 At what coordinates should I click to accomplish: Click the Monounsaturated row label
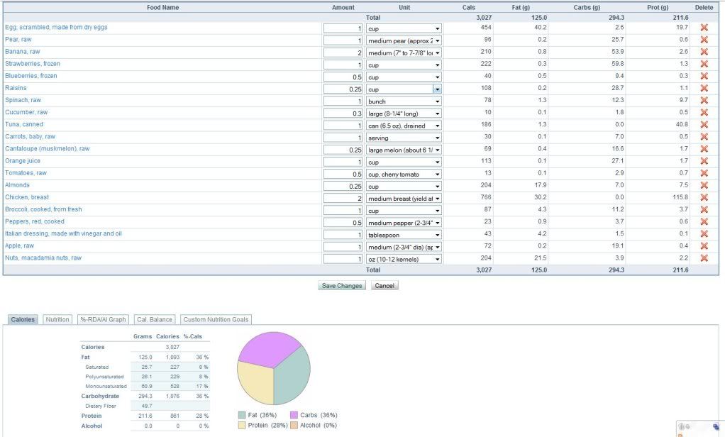106,386
